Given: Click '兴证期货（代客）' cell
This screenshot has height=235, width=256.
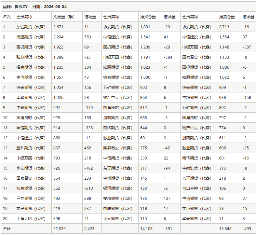Looking at the screenshot, I should pyautogui.click(x=197, y=178).
